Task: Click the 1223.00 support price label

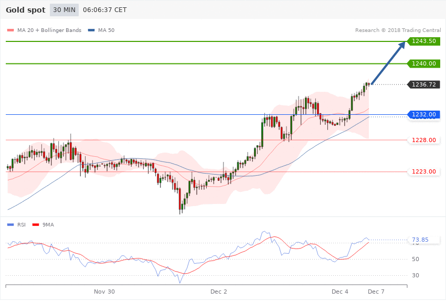Action: (424, 171)
